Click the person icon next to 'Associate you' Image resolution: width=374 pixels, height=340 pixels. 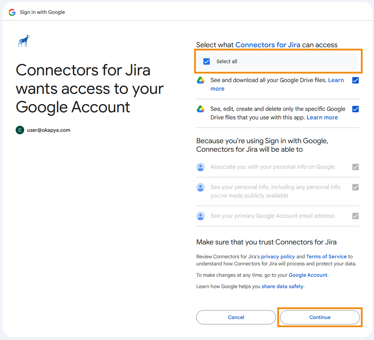coord(201,167)
